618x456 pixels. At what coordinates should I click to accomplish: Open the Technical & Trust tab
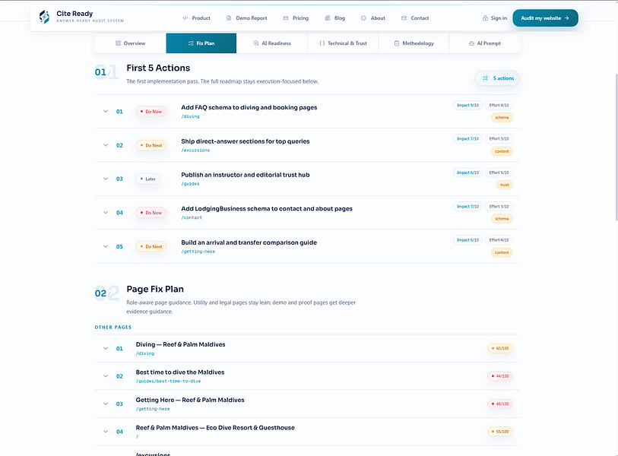343,43
